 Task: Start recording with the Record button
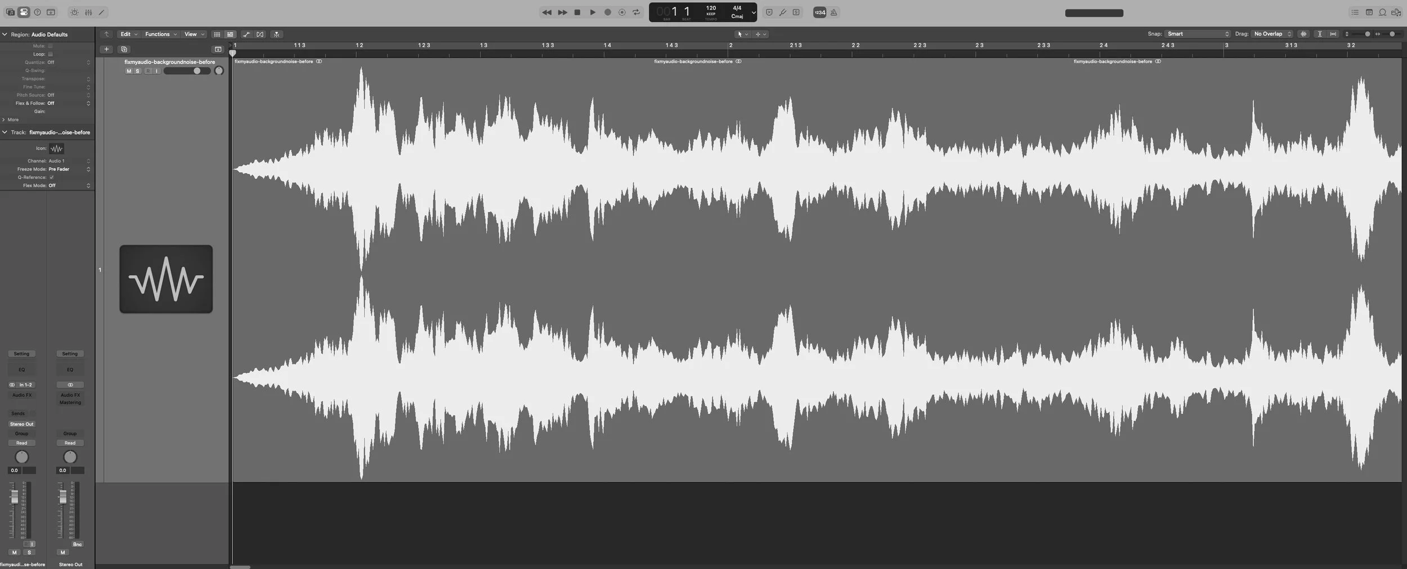point(607,12)
